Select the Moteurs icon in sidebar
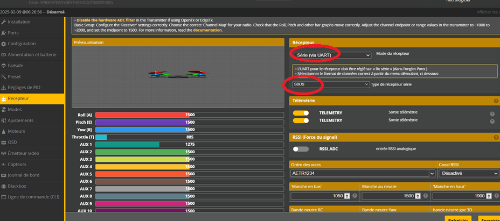The image size is (500, 221). tap(4, 131)
